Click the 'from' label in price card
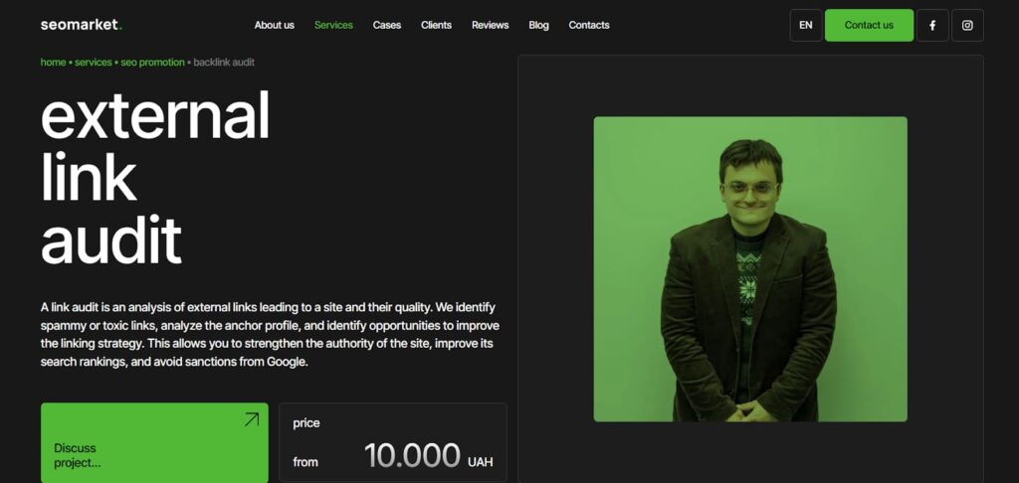 (306, 462)
